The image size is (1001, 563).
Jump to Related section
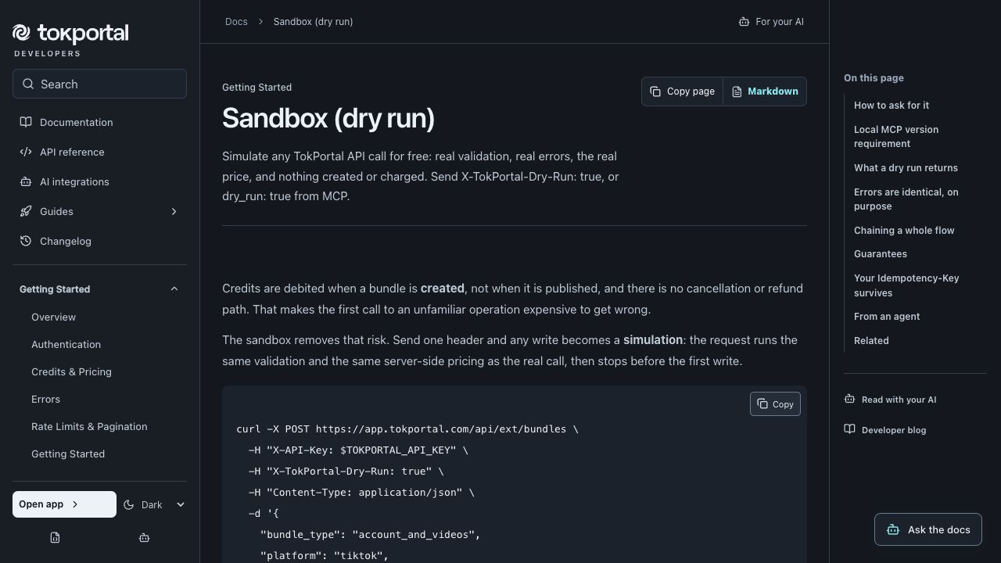coord(871,340)
